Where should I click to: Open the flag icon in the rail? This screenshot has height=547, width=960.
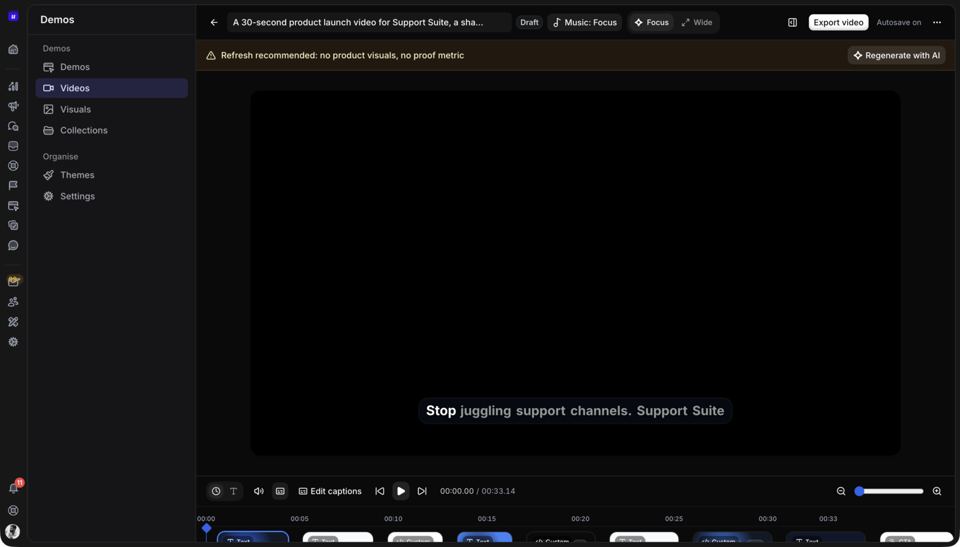click(13, 186)
